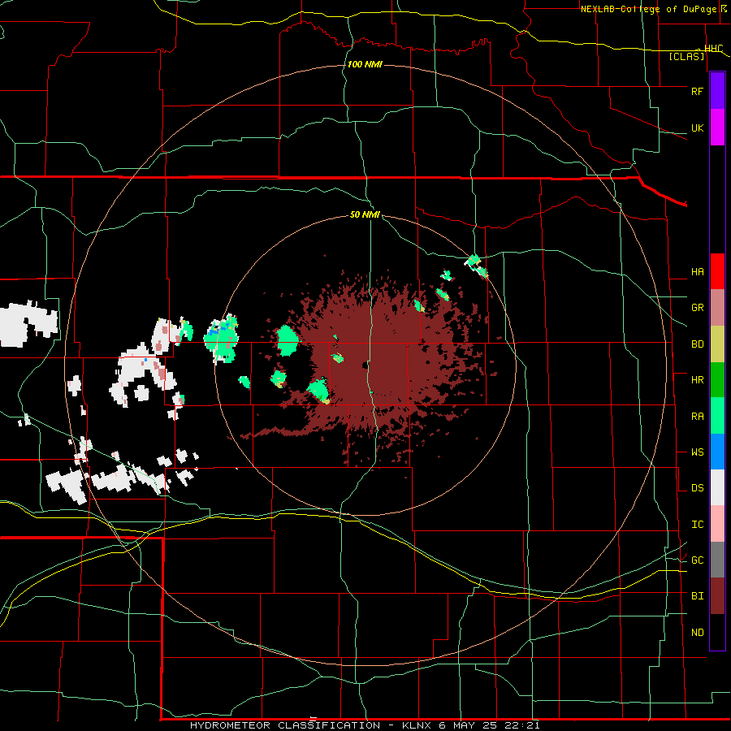Pick the dark green HR legend swatch
Image resolution: width=731 pixels, height=731 pixels.
[717, 379]
